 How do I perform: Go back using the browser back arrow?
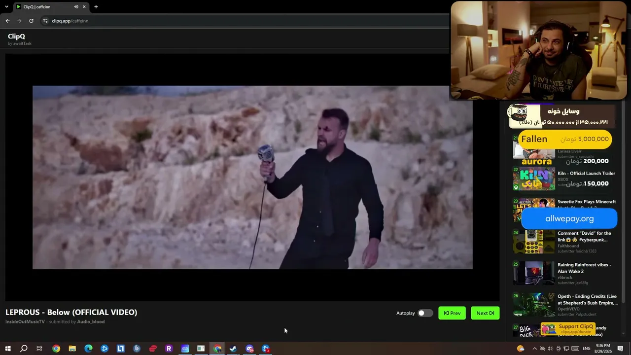click(x=7, y=21)
